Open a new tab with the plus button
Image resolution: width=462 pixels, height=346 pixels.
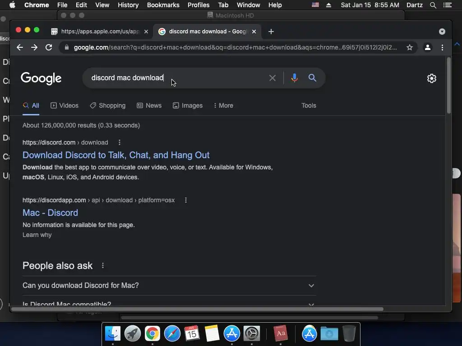pyautogui.click(x=271, y=32)
